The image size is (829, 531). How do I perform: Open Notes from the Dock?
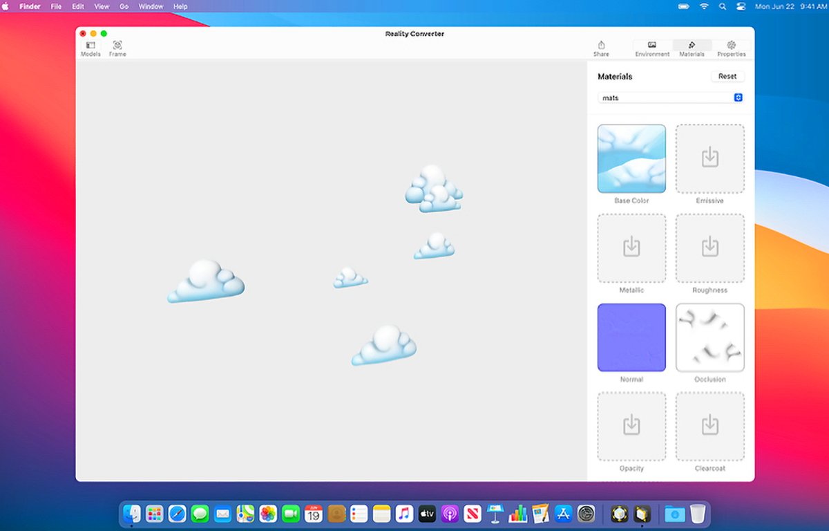click(x=382, y=514)
